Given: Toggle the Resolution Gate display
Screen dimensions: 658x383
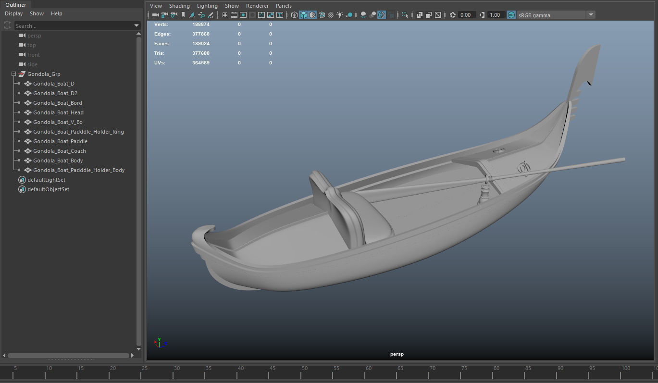Looking at the screenshot, I should pyautogui.click(x=243, y=15).
